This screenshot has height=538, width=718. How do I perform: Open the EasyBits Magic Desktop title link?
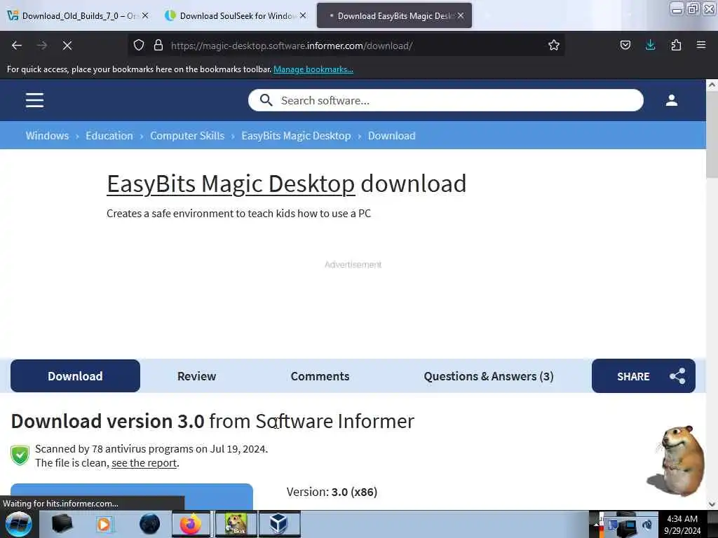pyautogui.click(x=231, y=184)
